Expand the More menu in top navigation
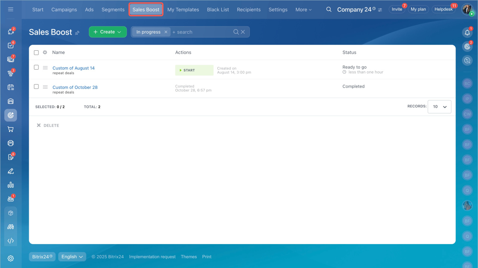The height and width of the screenshot is (268, 478). click(x=303, y=10)
